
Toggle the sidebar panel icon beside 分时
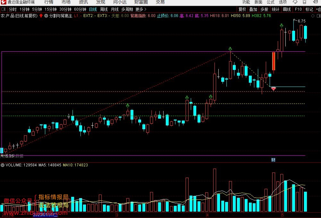pyautogui.click(x=4, y=9)
